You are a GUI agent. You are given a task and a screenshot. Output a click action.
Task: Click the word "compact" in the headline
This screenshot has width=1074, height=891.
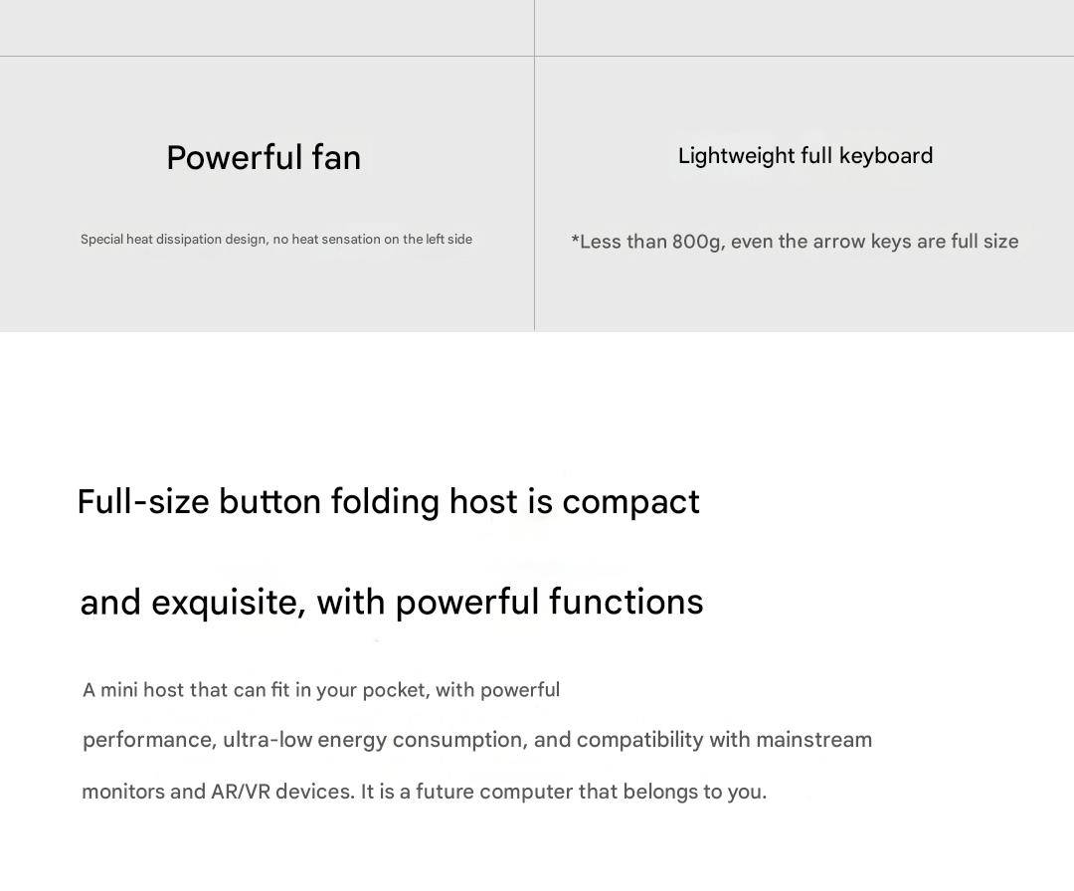tap(630, 502)
